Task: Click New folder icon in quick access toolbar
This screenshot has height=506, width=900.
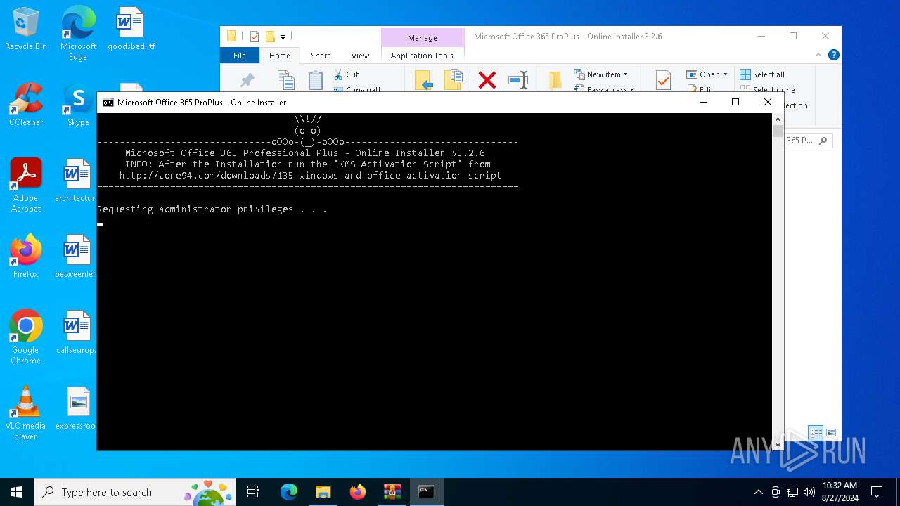Action: click(269, 37)
